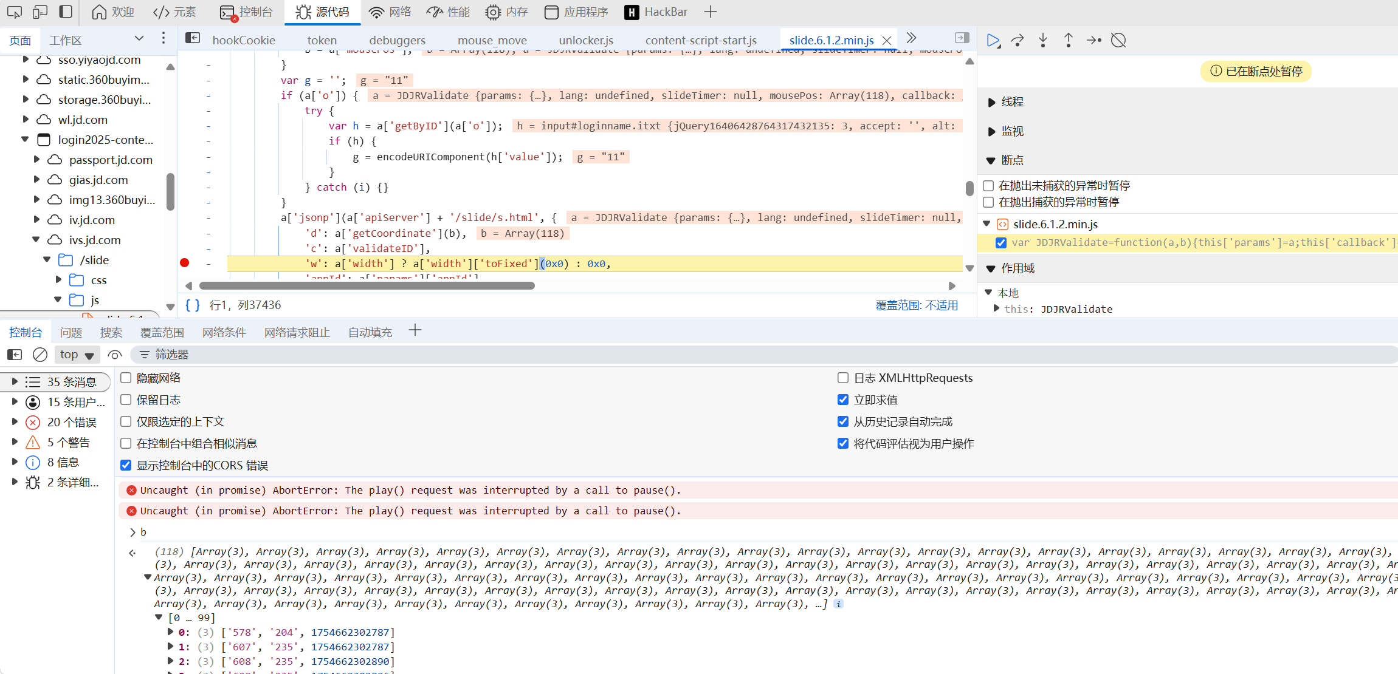Open live expression eye icon

[x=115, y=355]
